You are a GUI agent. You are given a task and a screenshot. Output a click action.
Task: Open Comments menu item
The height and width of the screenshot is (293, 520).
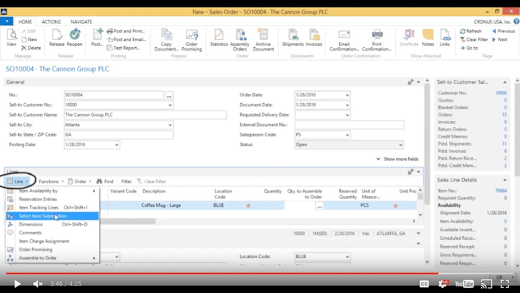pos(52,233)
